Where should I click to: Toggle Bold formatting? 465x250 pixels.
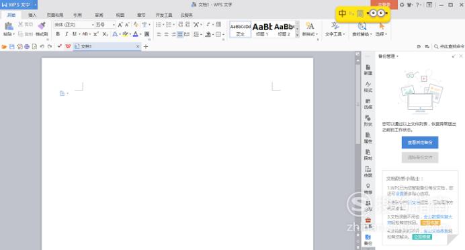pos(58,34)
